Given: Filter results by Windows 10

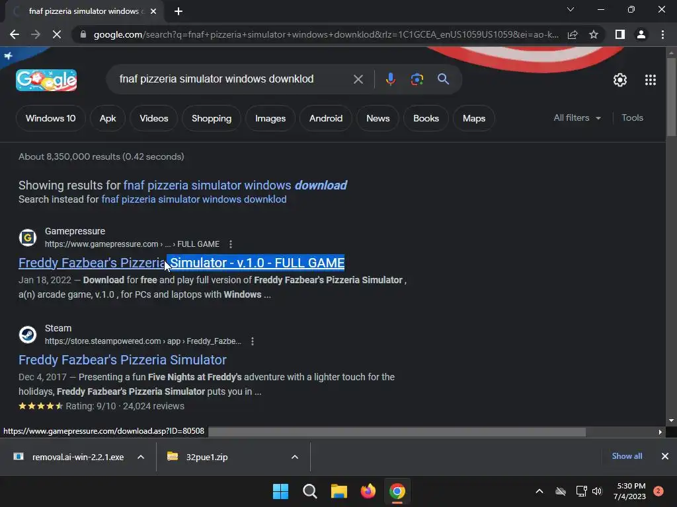Looking at the screenshot, I should [50, 118].
